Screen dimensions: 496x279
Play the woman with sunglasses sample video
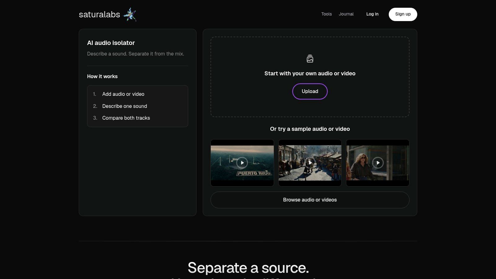point(378,163)
